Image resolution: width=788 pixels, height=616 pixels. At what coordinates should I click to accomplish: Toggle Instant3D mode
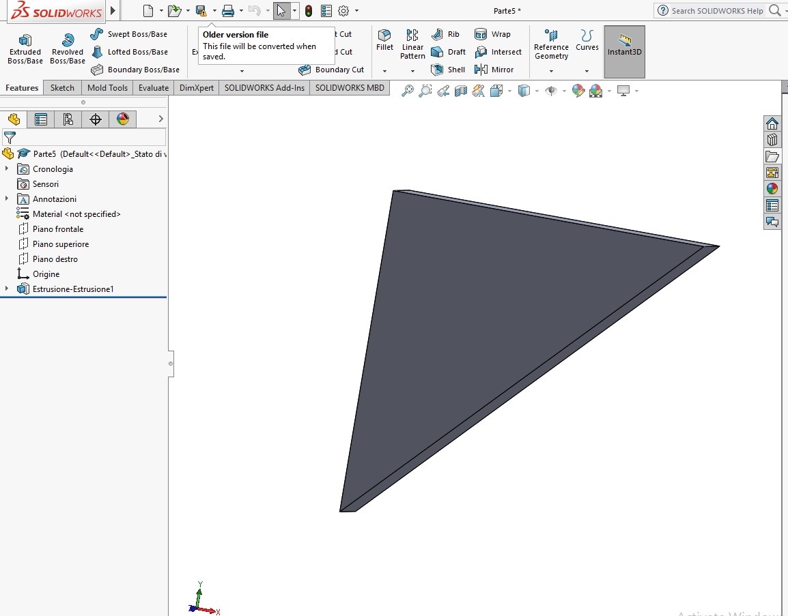point(625,52)
